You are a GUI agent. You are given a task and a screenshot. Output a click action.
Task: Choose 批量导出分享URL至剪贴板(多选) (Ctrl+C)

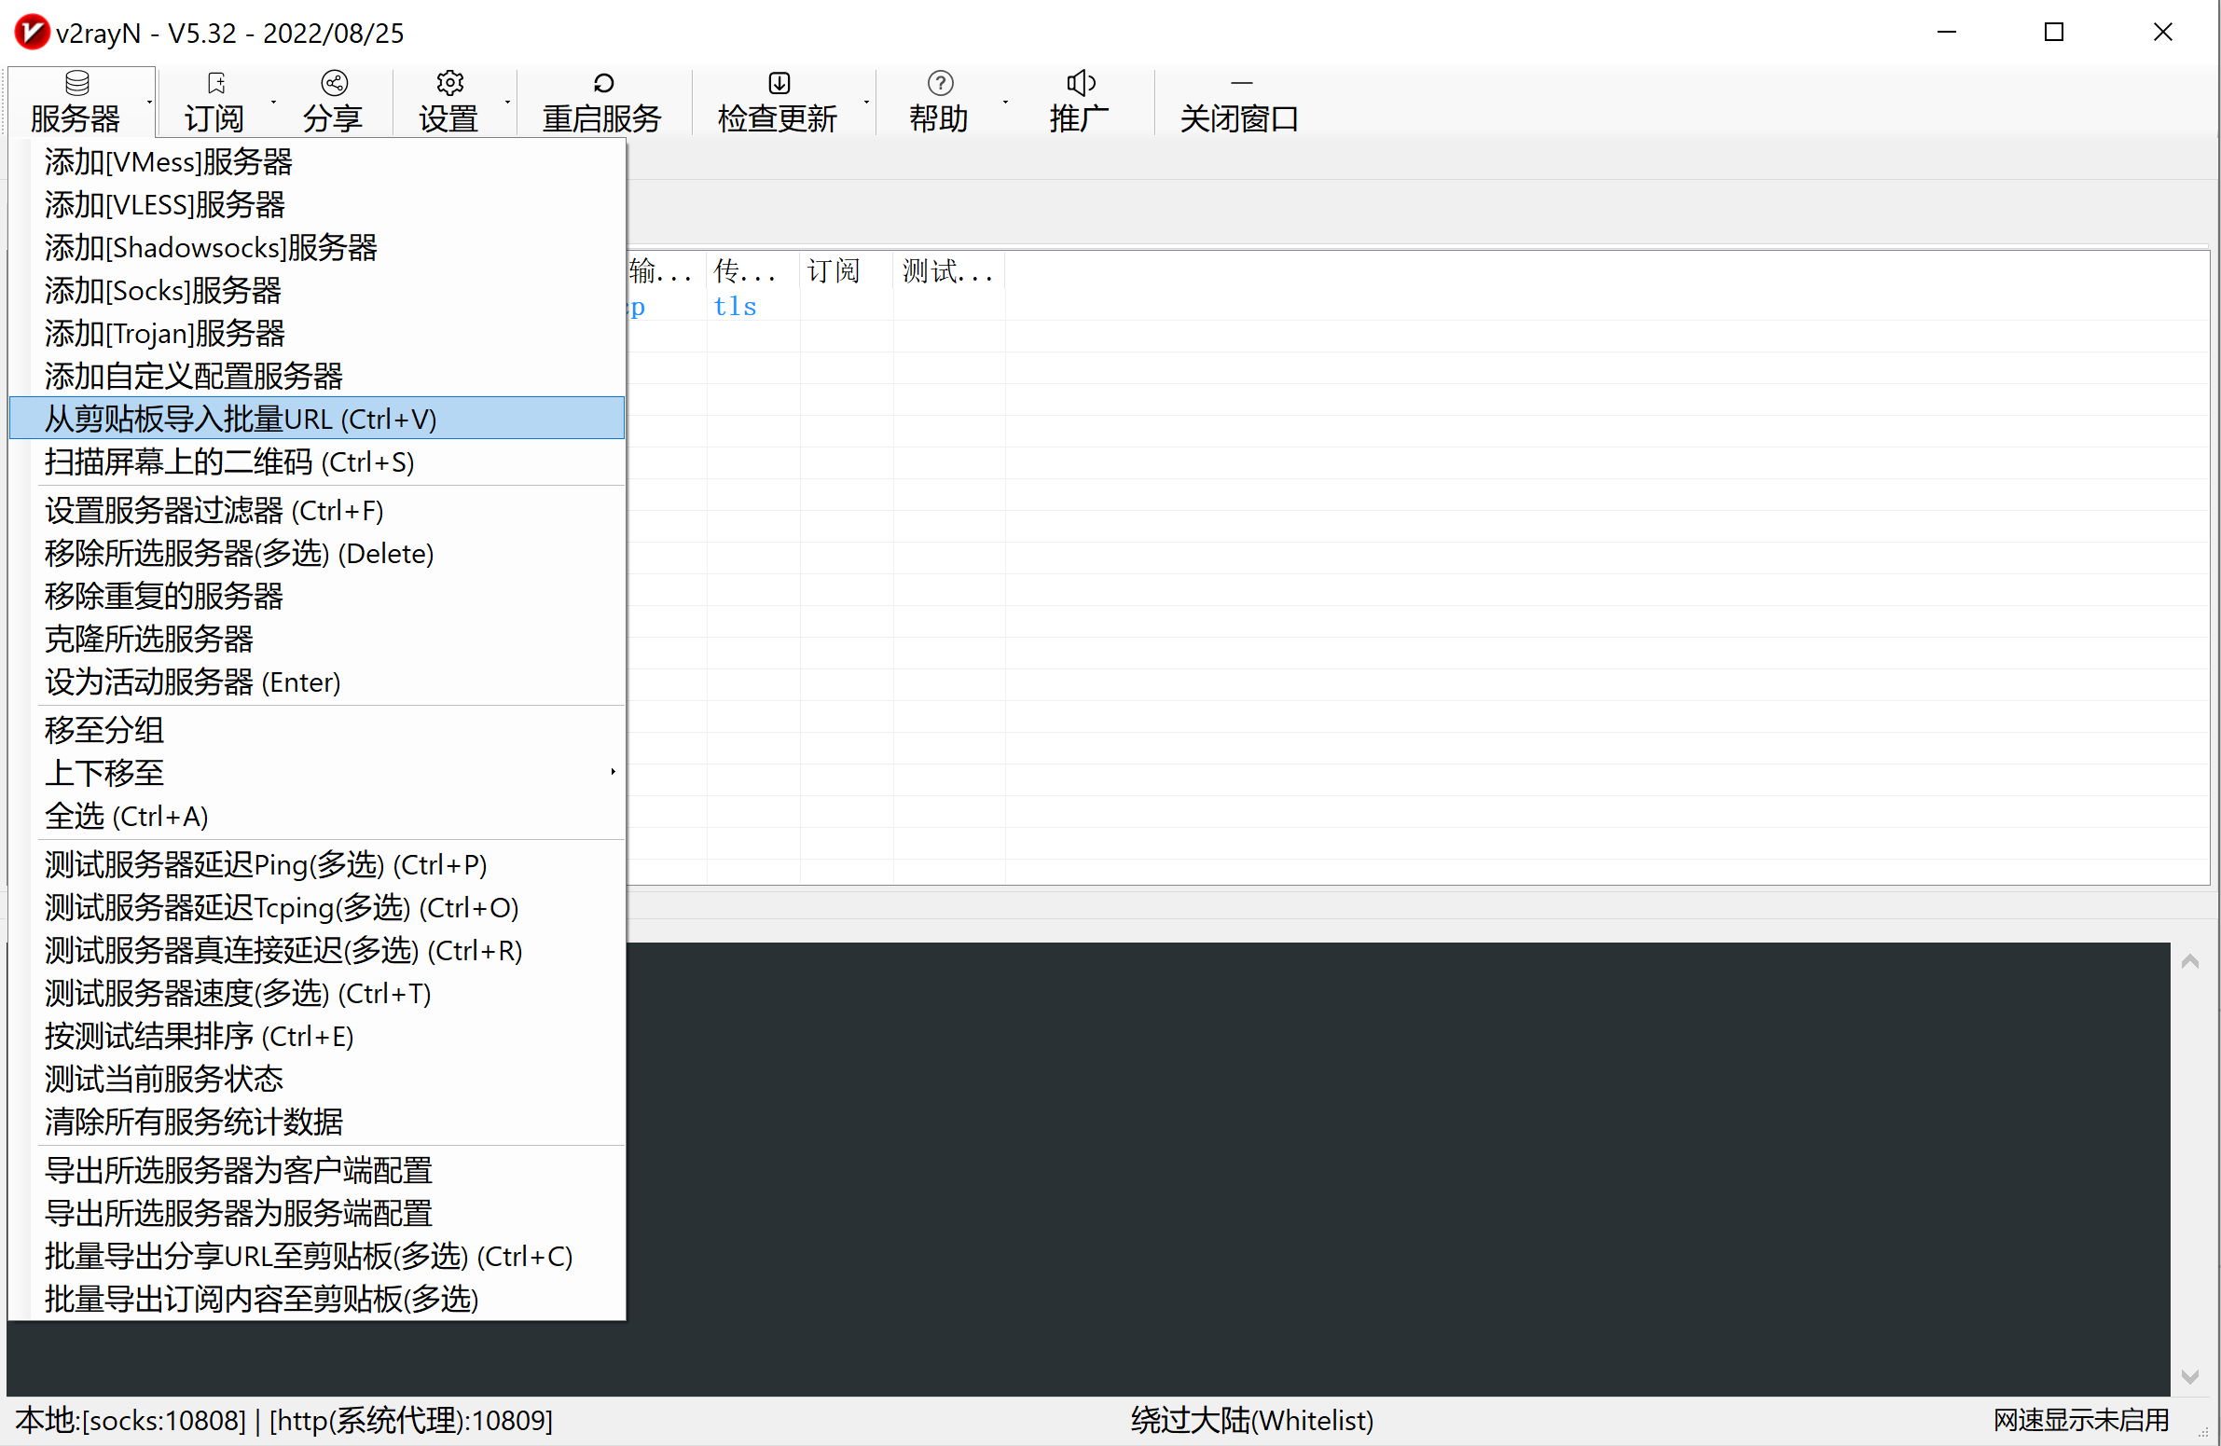click(317, 1257)
